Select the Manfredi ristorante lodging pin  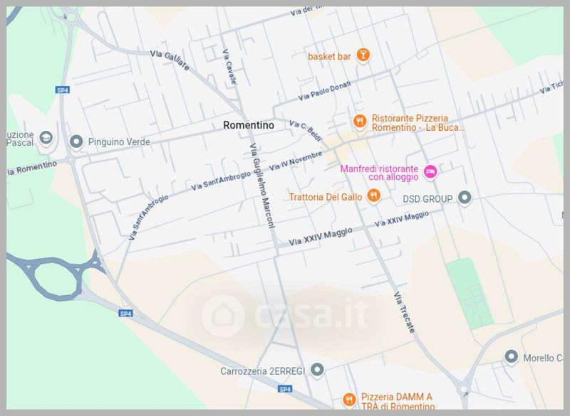pyautogui.click(x=430, y=171)
